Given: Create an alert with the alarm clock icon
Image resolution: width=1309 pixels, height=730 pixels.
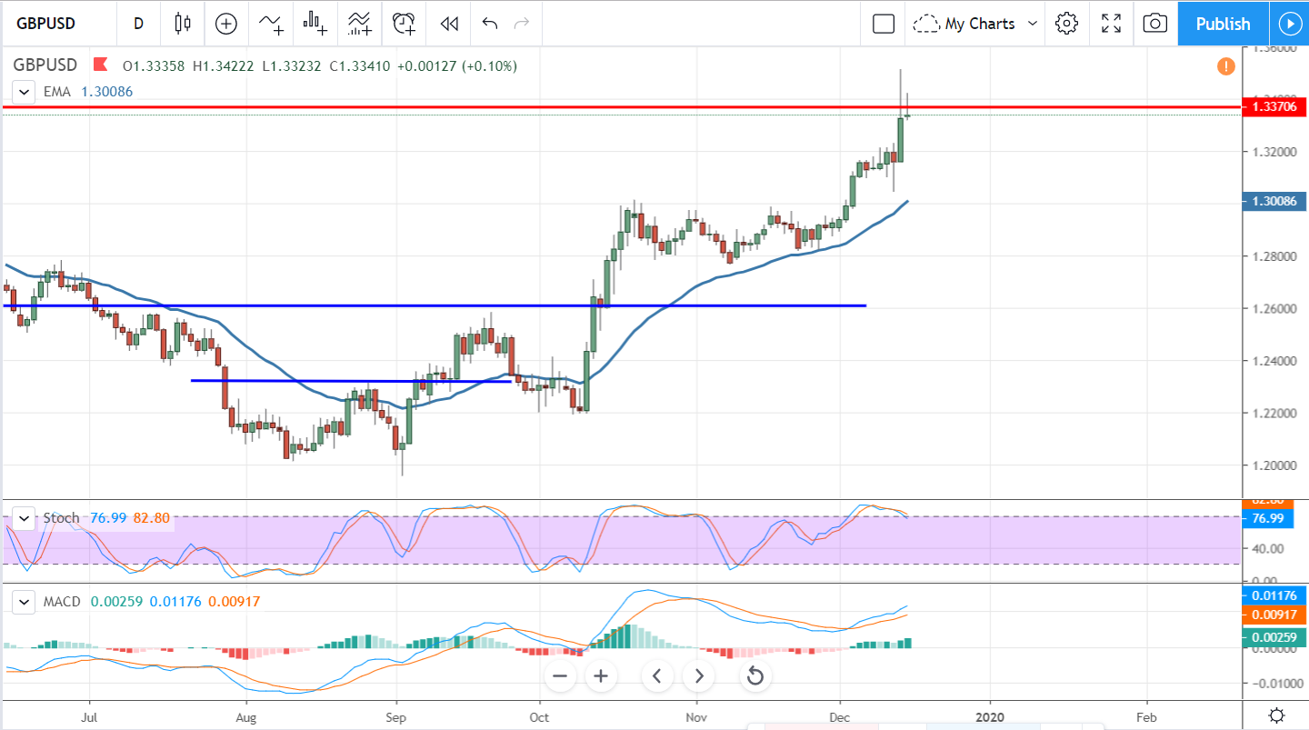Looking at the screenshot, I should (x=404, y=24).
